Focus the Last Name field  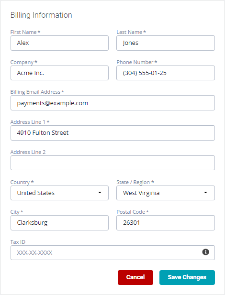[x=166, y=43]
